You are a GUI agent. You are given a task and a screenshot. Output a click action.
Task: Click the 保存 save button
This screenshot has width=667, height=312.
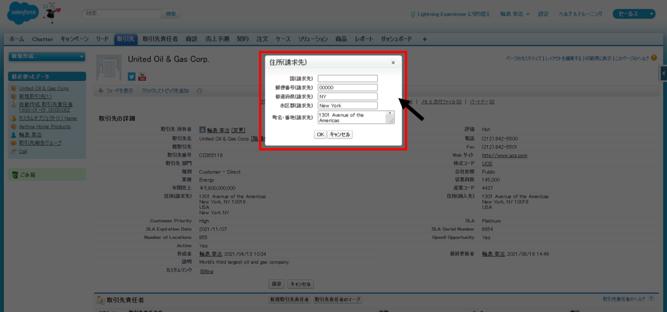[x=277, y=284]
